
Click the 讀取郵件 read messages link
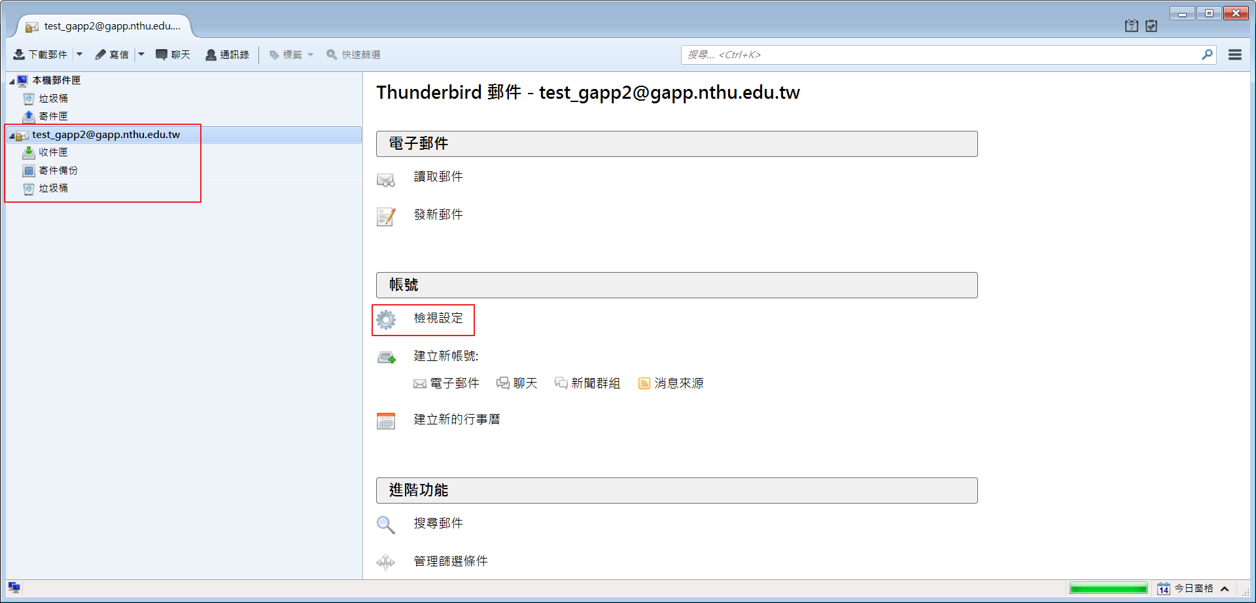[x=438, y=177]
